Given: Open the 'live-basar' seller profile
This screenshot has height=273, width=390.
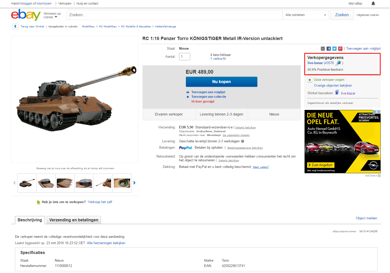Looking at the screenshot, I should pyautogui.click(x=315, y=63).
